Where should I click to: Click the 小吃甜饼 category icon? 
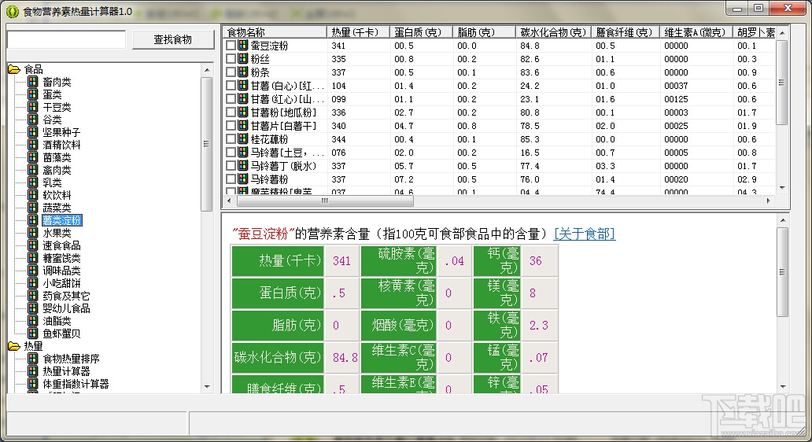point(32,283)
